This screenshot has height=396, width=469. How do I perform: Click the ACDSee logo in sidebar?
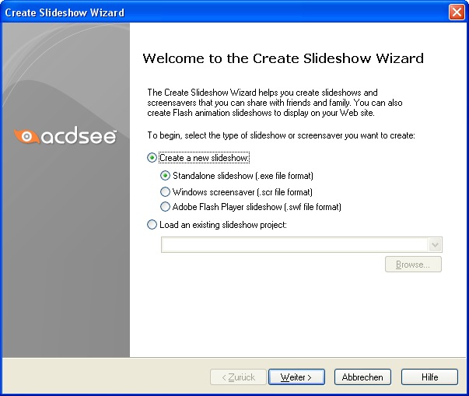pos(65,136)
